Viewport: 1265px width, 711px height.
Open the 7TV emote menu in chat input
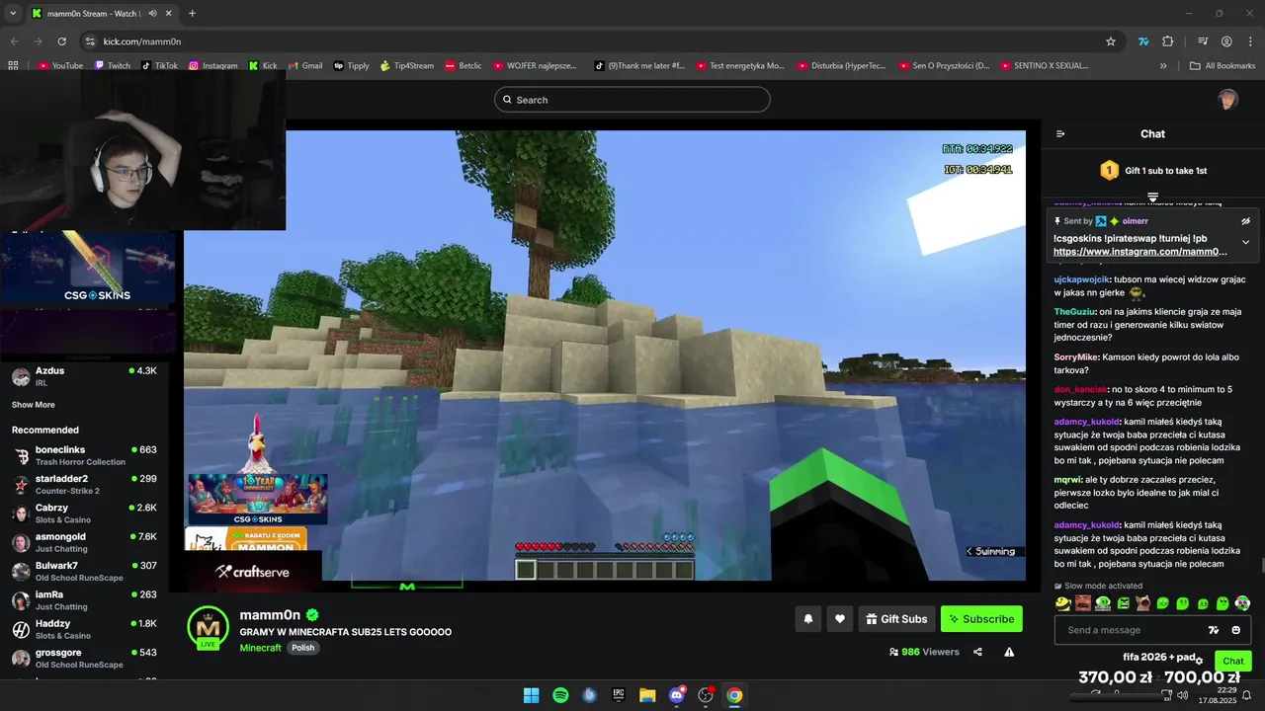click(1214, 630)
